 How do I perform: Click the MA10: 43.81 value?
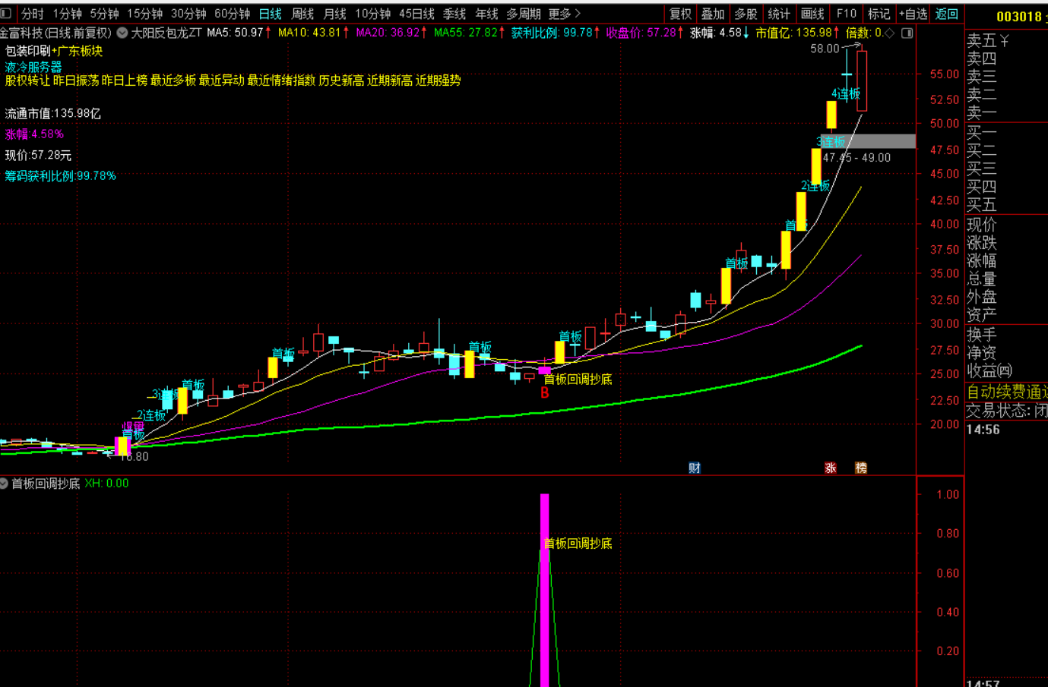pos(309,33)
